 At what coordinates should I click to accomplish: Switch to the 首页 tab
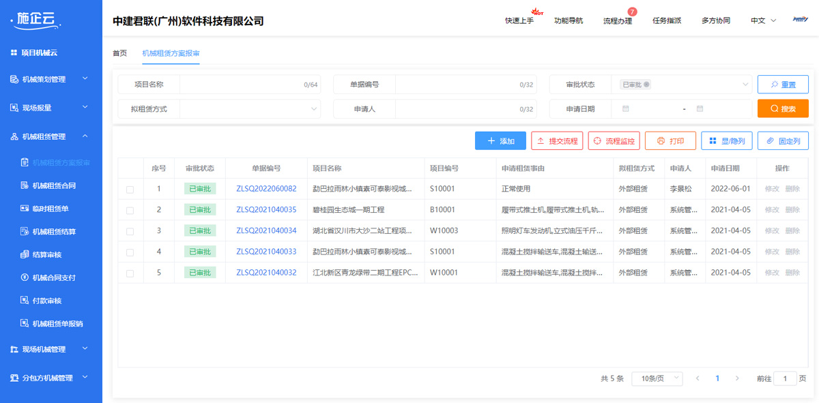[119, 53]
